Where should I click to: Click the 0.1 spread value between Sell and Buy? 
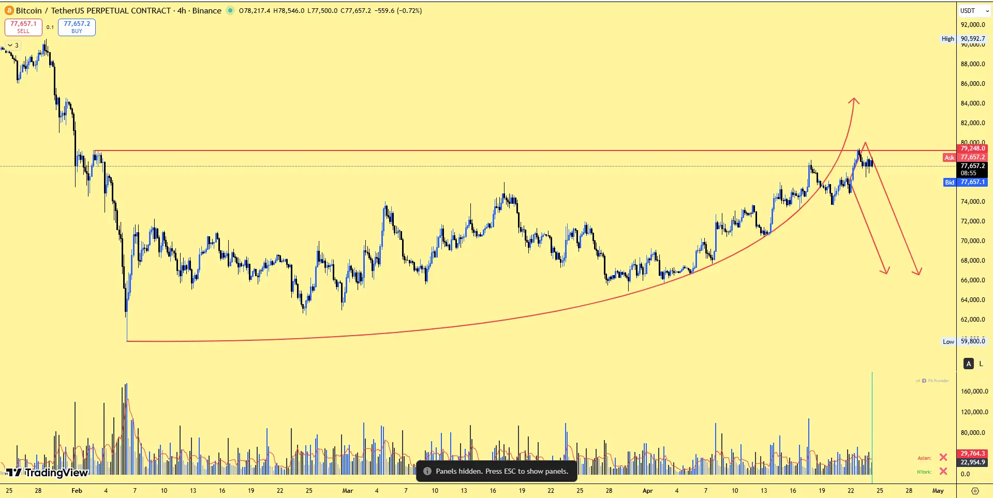coord(50,27)
